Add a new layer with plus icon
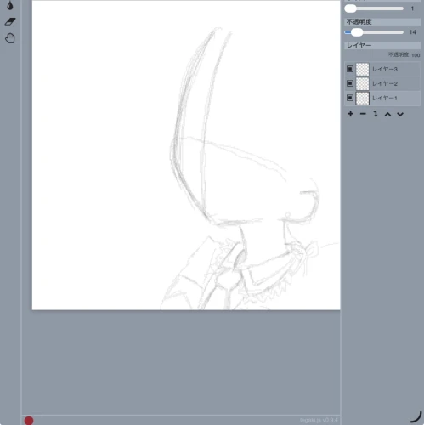This screenshot has height=425, width=424. [x=350, y=114]
